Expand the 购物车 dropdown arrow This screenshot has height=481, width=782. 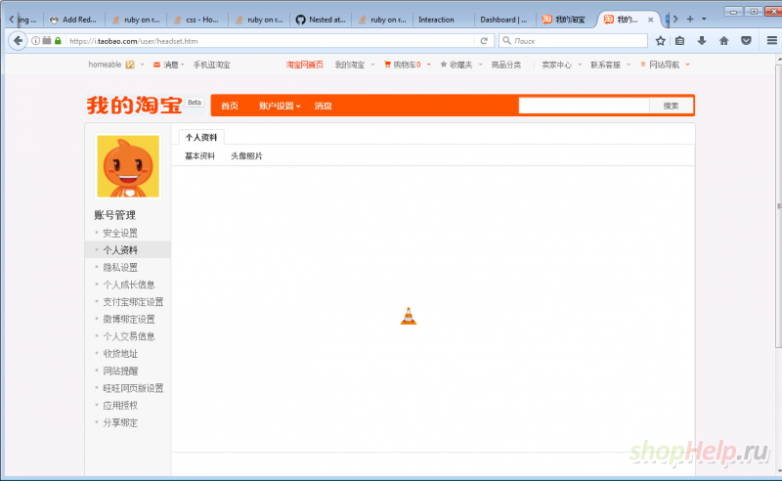pos(428,65)
